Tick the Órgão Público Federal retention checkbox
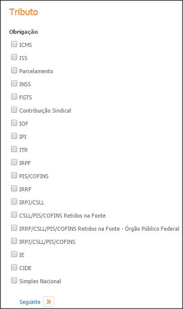183x309 pixels. 14,228
